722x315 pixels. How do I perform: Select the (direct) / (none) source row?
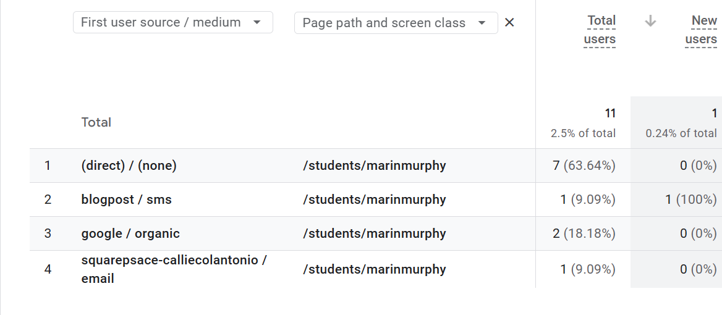tap(129, 166)
